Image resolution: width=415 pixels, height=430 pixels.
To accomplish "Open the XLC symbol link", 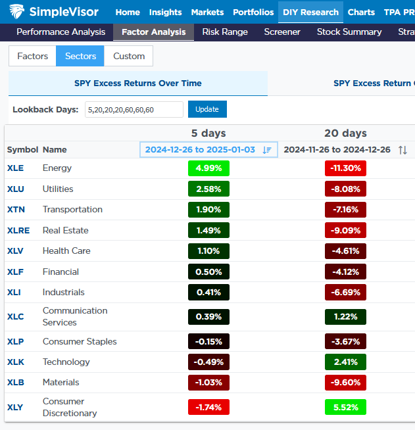I will tap(16, 317).
